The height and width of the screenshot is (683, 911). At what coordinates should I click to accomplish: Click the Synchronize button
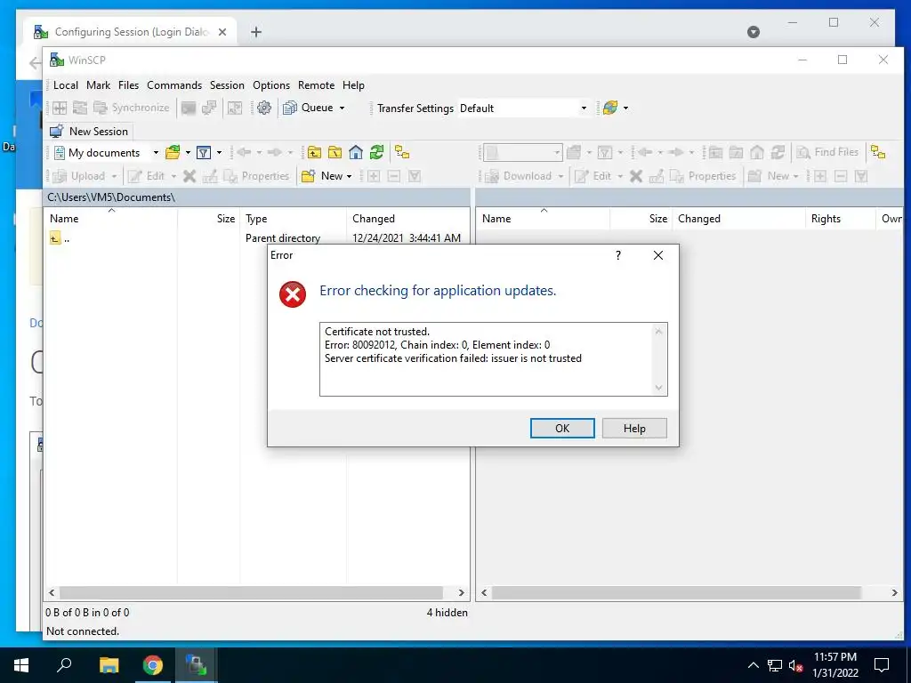[x=132, y=108]
